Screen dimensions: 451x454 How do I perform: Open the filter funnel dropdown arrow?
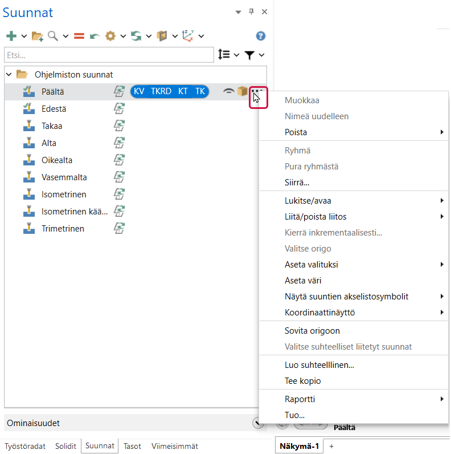click(x=262, y=55)
